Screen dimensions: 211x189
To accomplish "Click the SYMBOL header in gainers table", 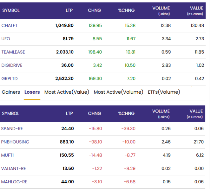I will tap(11, 10).
